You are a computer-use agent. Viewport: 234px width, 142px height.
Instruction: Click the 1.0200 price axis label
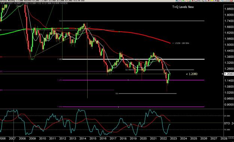(229, 92)
